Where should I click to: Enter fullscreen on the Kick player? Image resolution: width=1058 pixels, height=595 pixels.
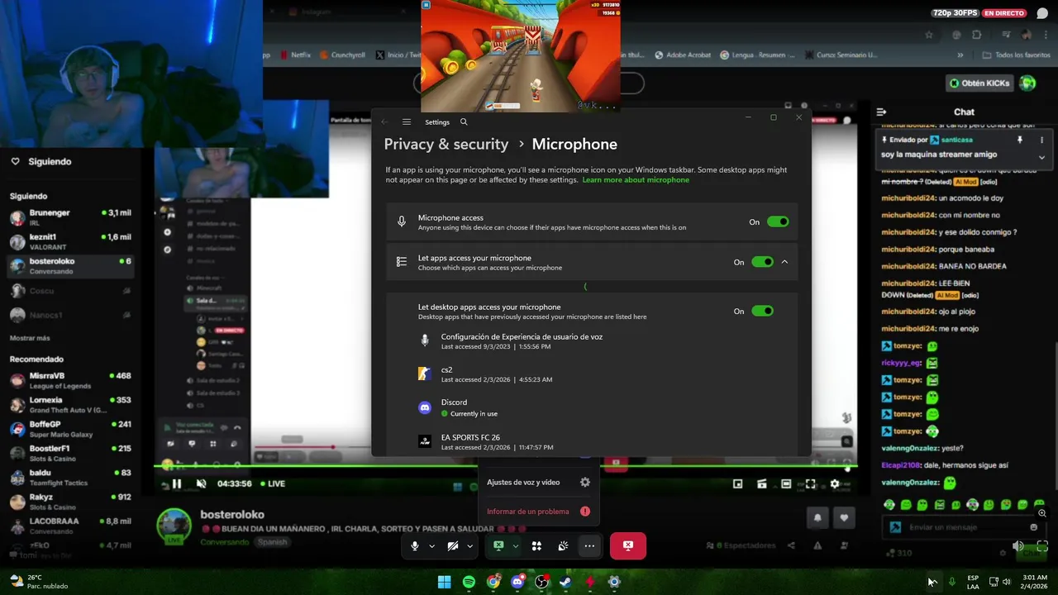pos(811,484)
